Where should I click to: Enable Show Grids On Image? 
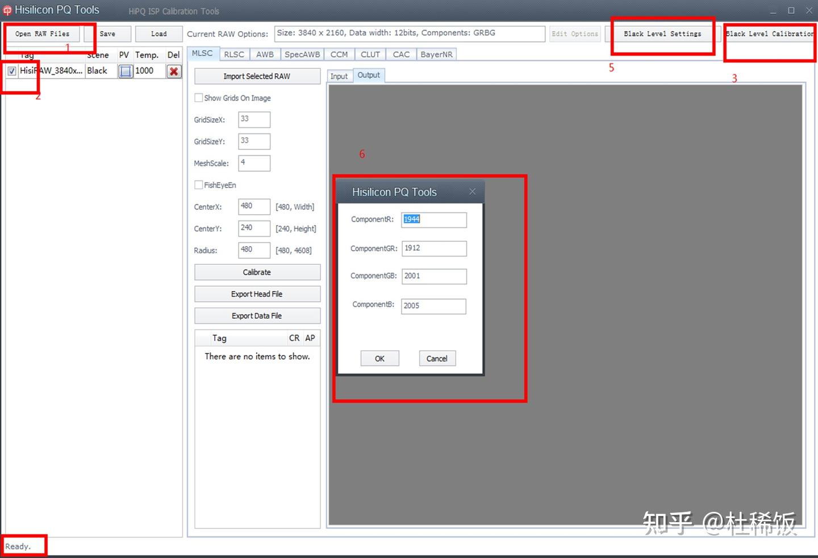tap(199, 98)
